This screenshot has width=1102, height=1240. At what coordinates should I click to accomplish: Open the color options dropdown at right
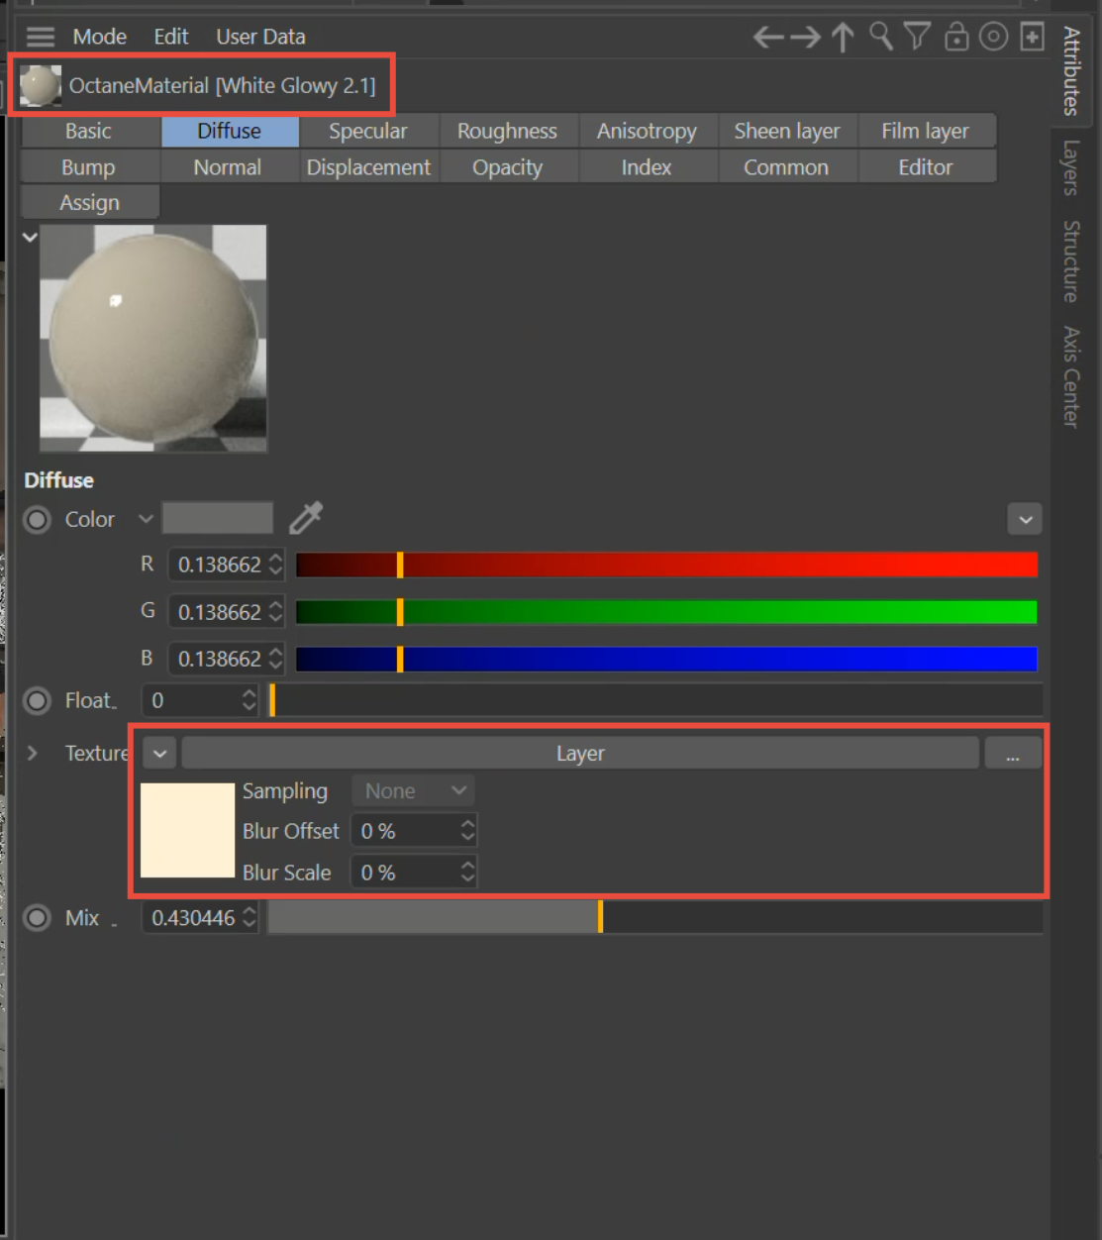(1025, 519)
